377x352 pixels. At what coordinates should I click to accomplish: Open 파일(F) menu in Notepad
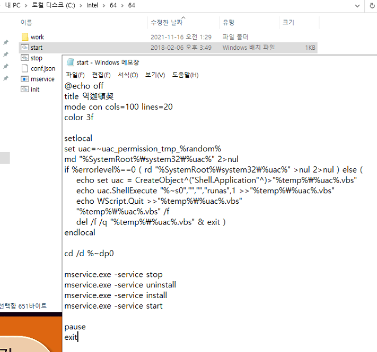click(x=75, y=75)
